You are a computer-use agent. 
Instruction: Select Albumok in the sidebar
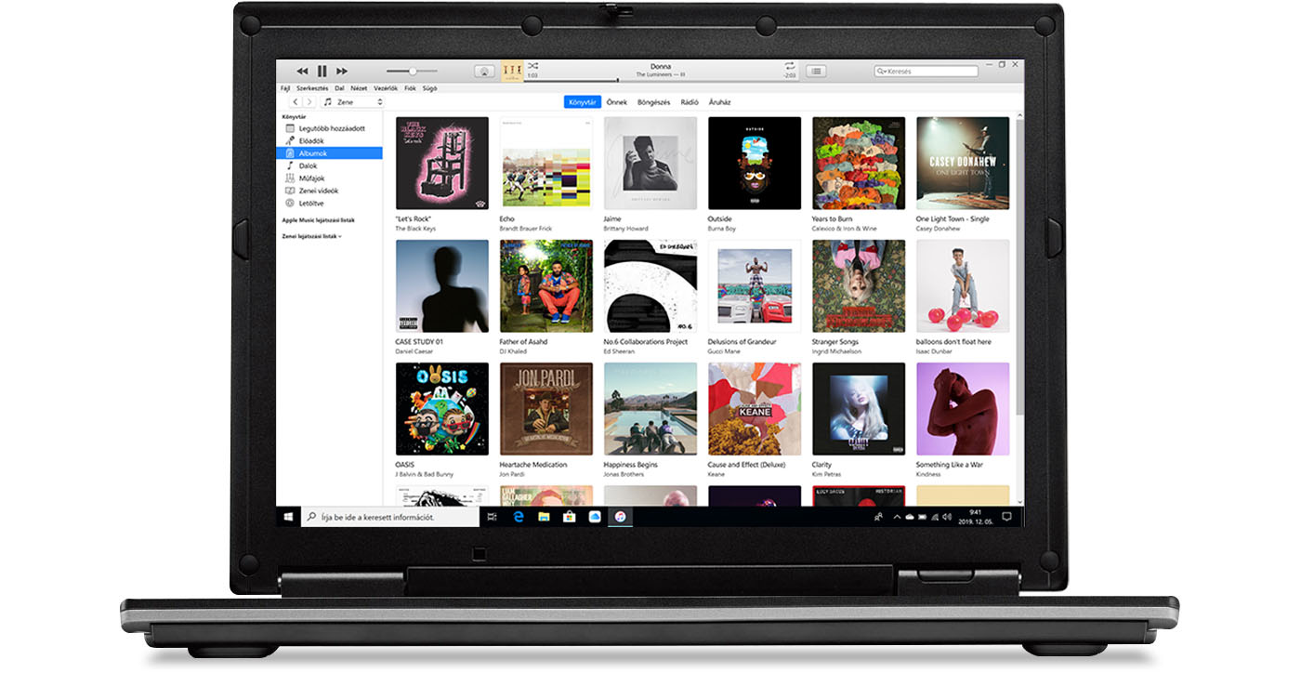click(329, 153)
